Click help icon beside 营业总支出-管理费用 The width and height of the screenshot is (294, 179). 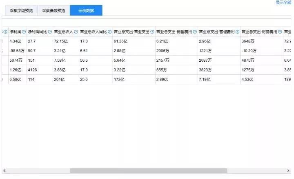click(237, 32)
